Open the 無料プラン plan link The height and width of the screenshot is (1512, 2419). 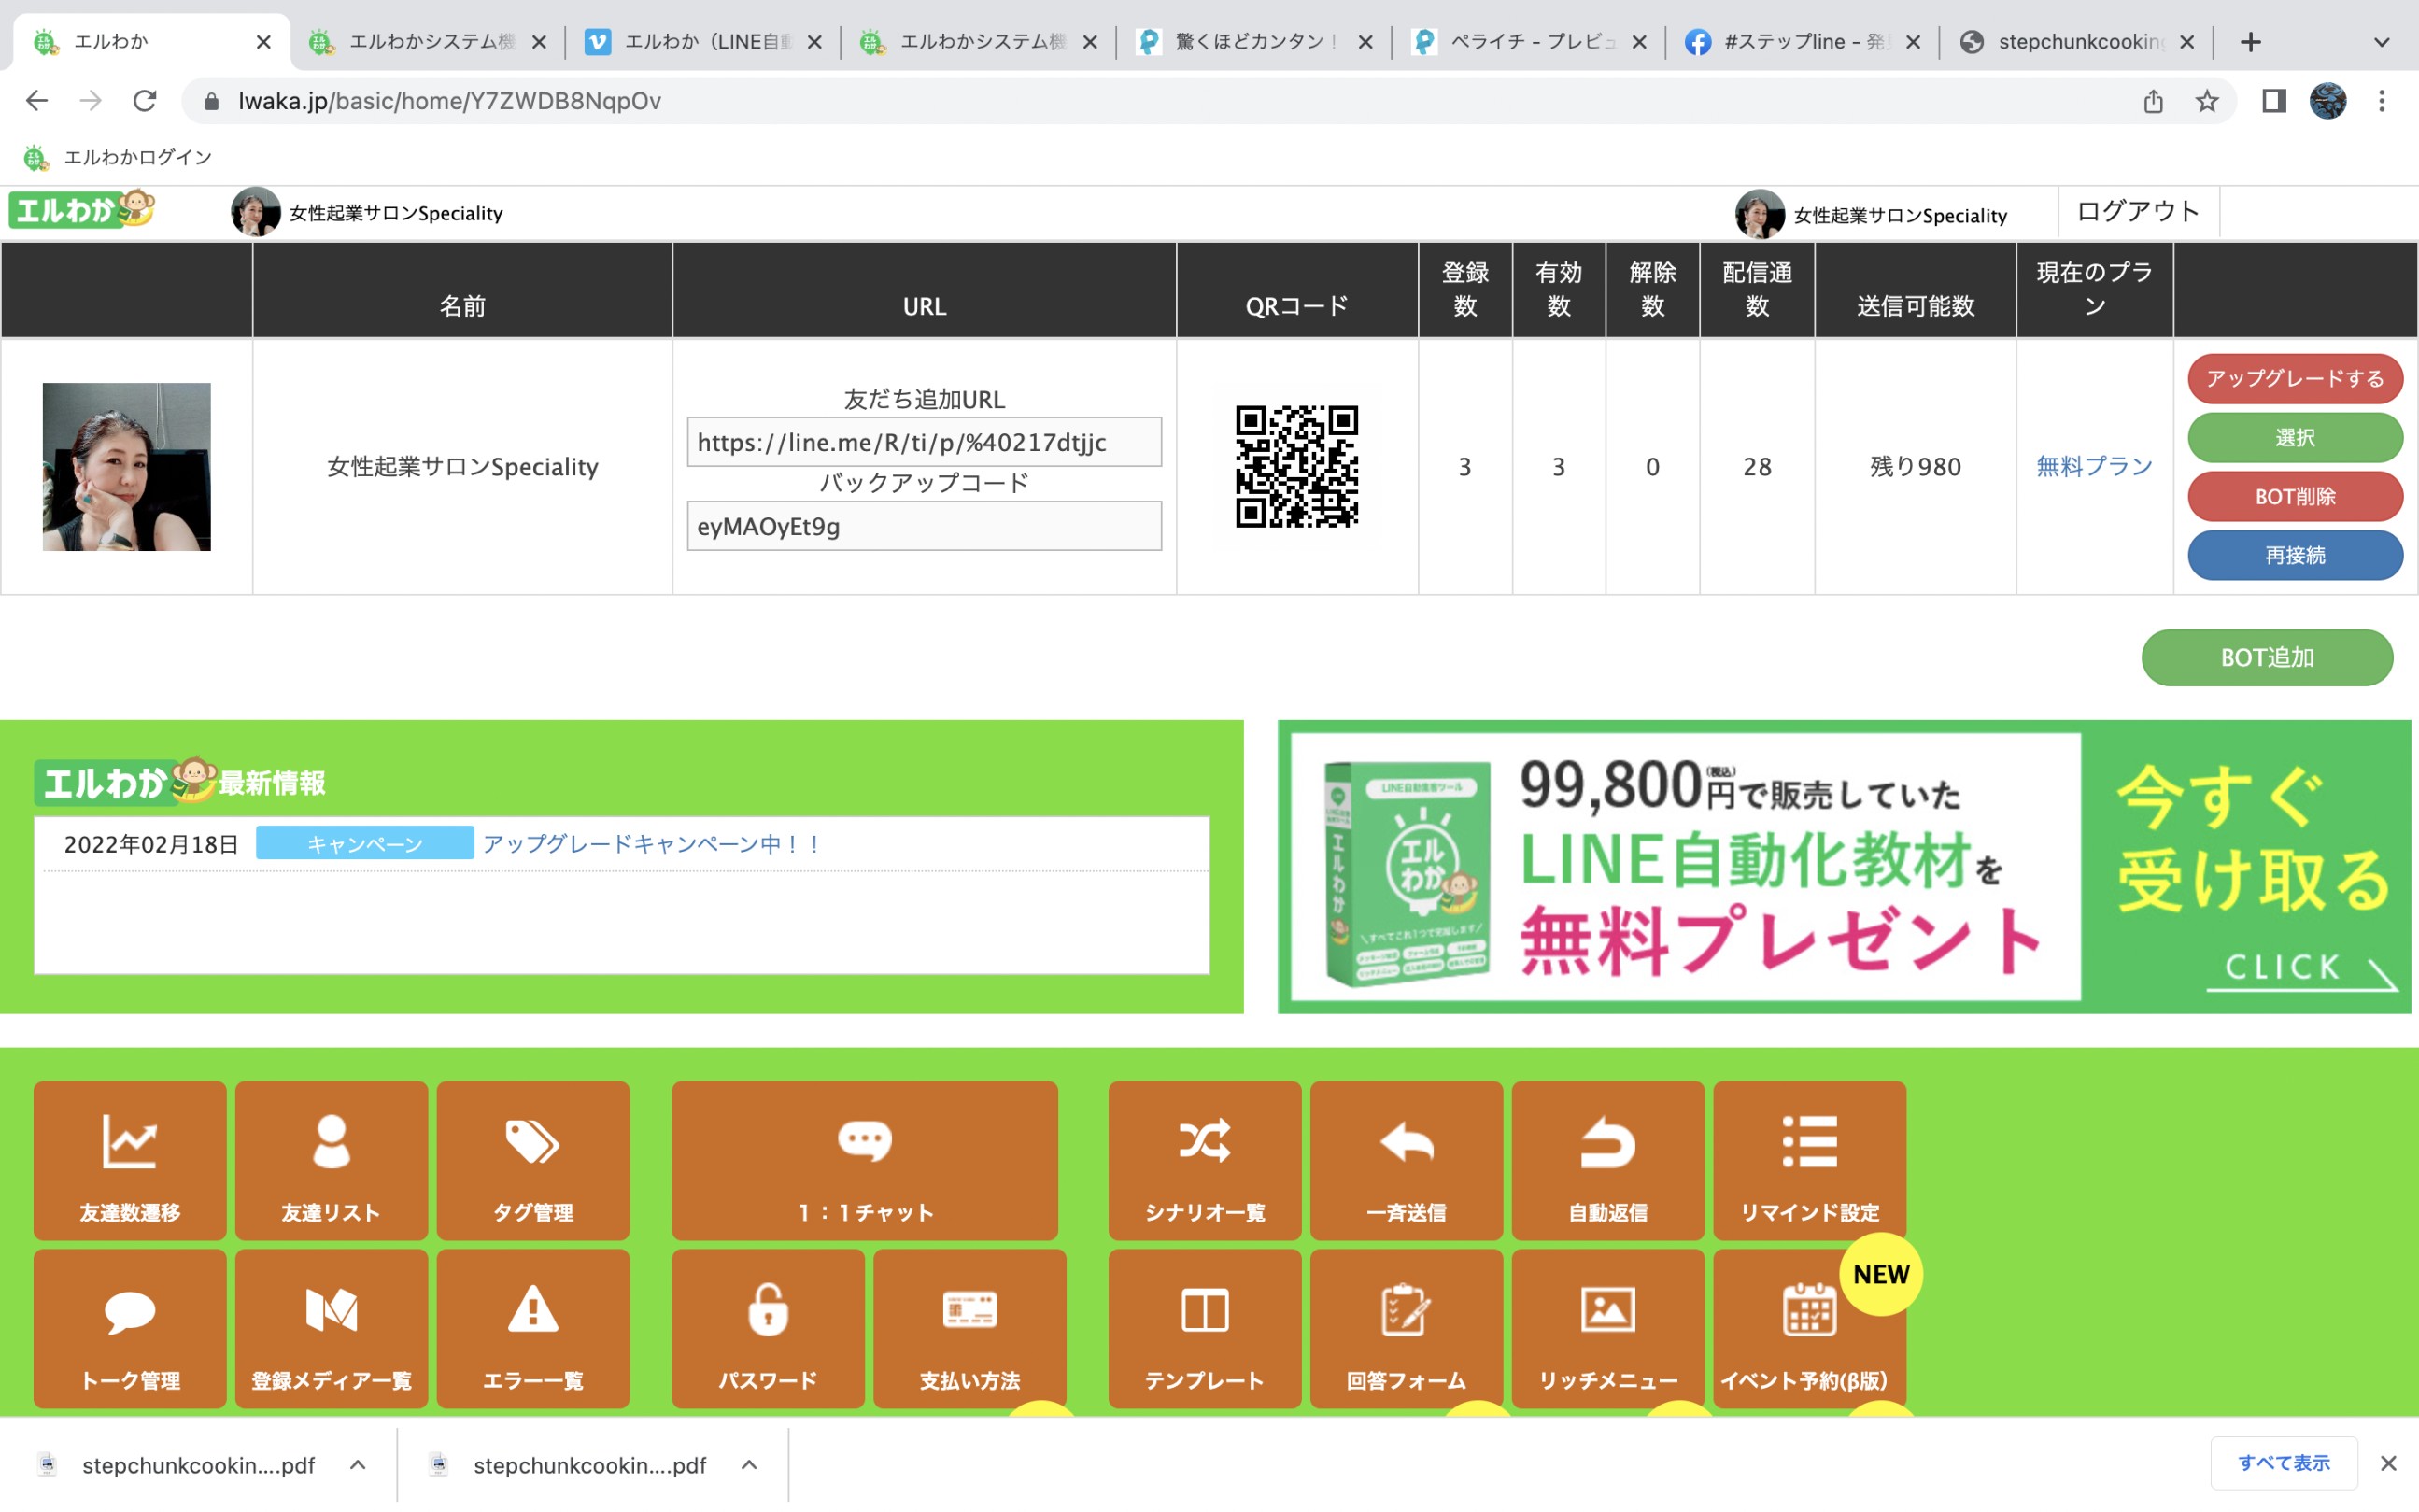(x=2094, y=466)
